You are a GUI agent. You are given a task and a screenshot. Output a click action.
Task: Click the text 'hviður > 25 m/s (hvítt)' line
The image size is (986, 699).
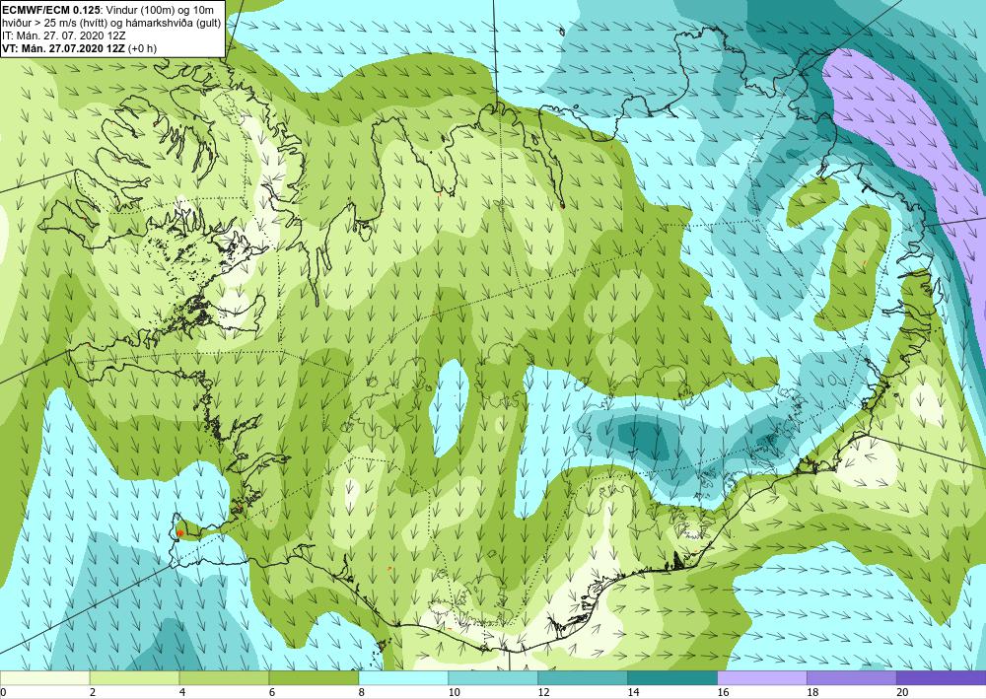coord(110,22)
